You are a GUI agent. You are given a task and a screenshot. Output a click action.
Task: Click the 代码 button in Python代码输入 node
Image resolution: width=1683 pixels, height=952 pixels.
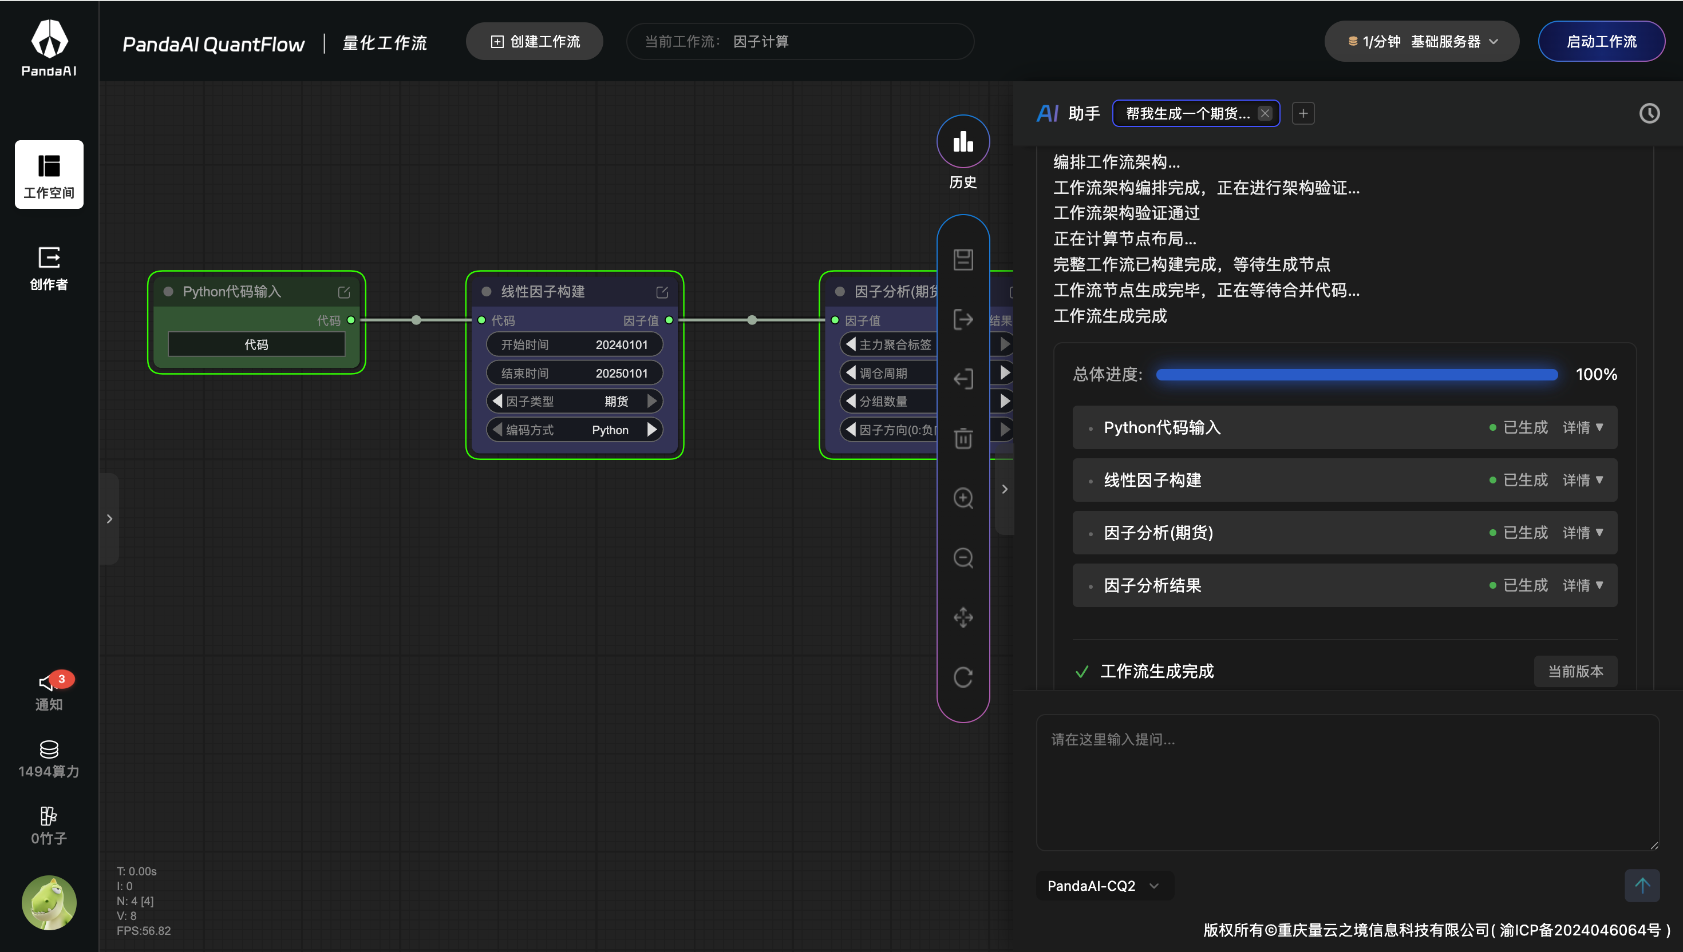[x=256, y=344]
